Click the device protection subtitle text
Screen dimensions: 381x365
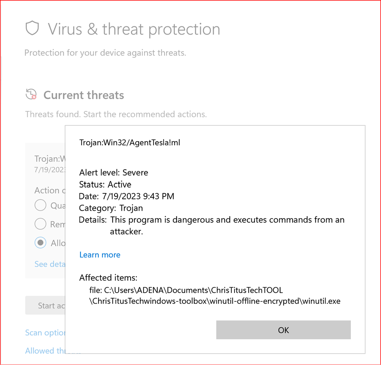point(106,53)
